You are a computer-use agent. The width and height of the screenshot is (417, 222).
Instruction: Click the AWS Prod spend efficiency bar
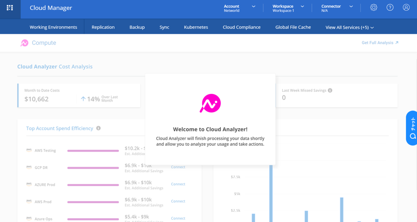pos(93,202)
